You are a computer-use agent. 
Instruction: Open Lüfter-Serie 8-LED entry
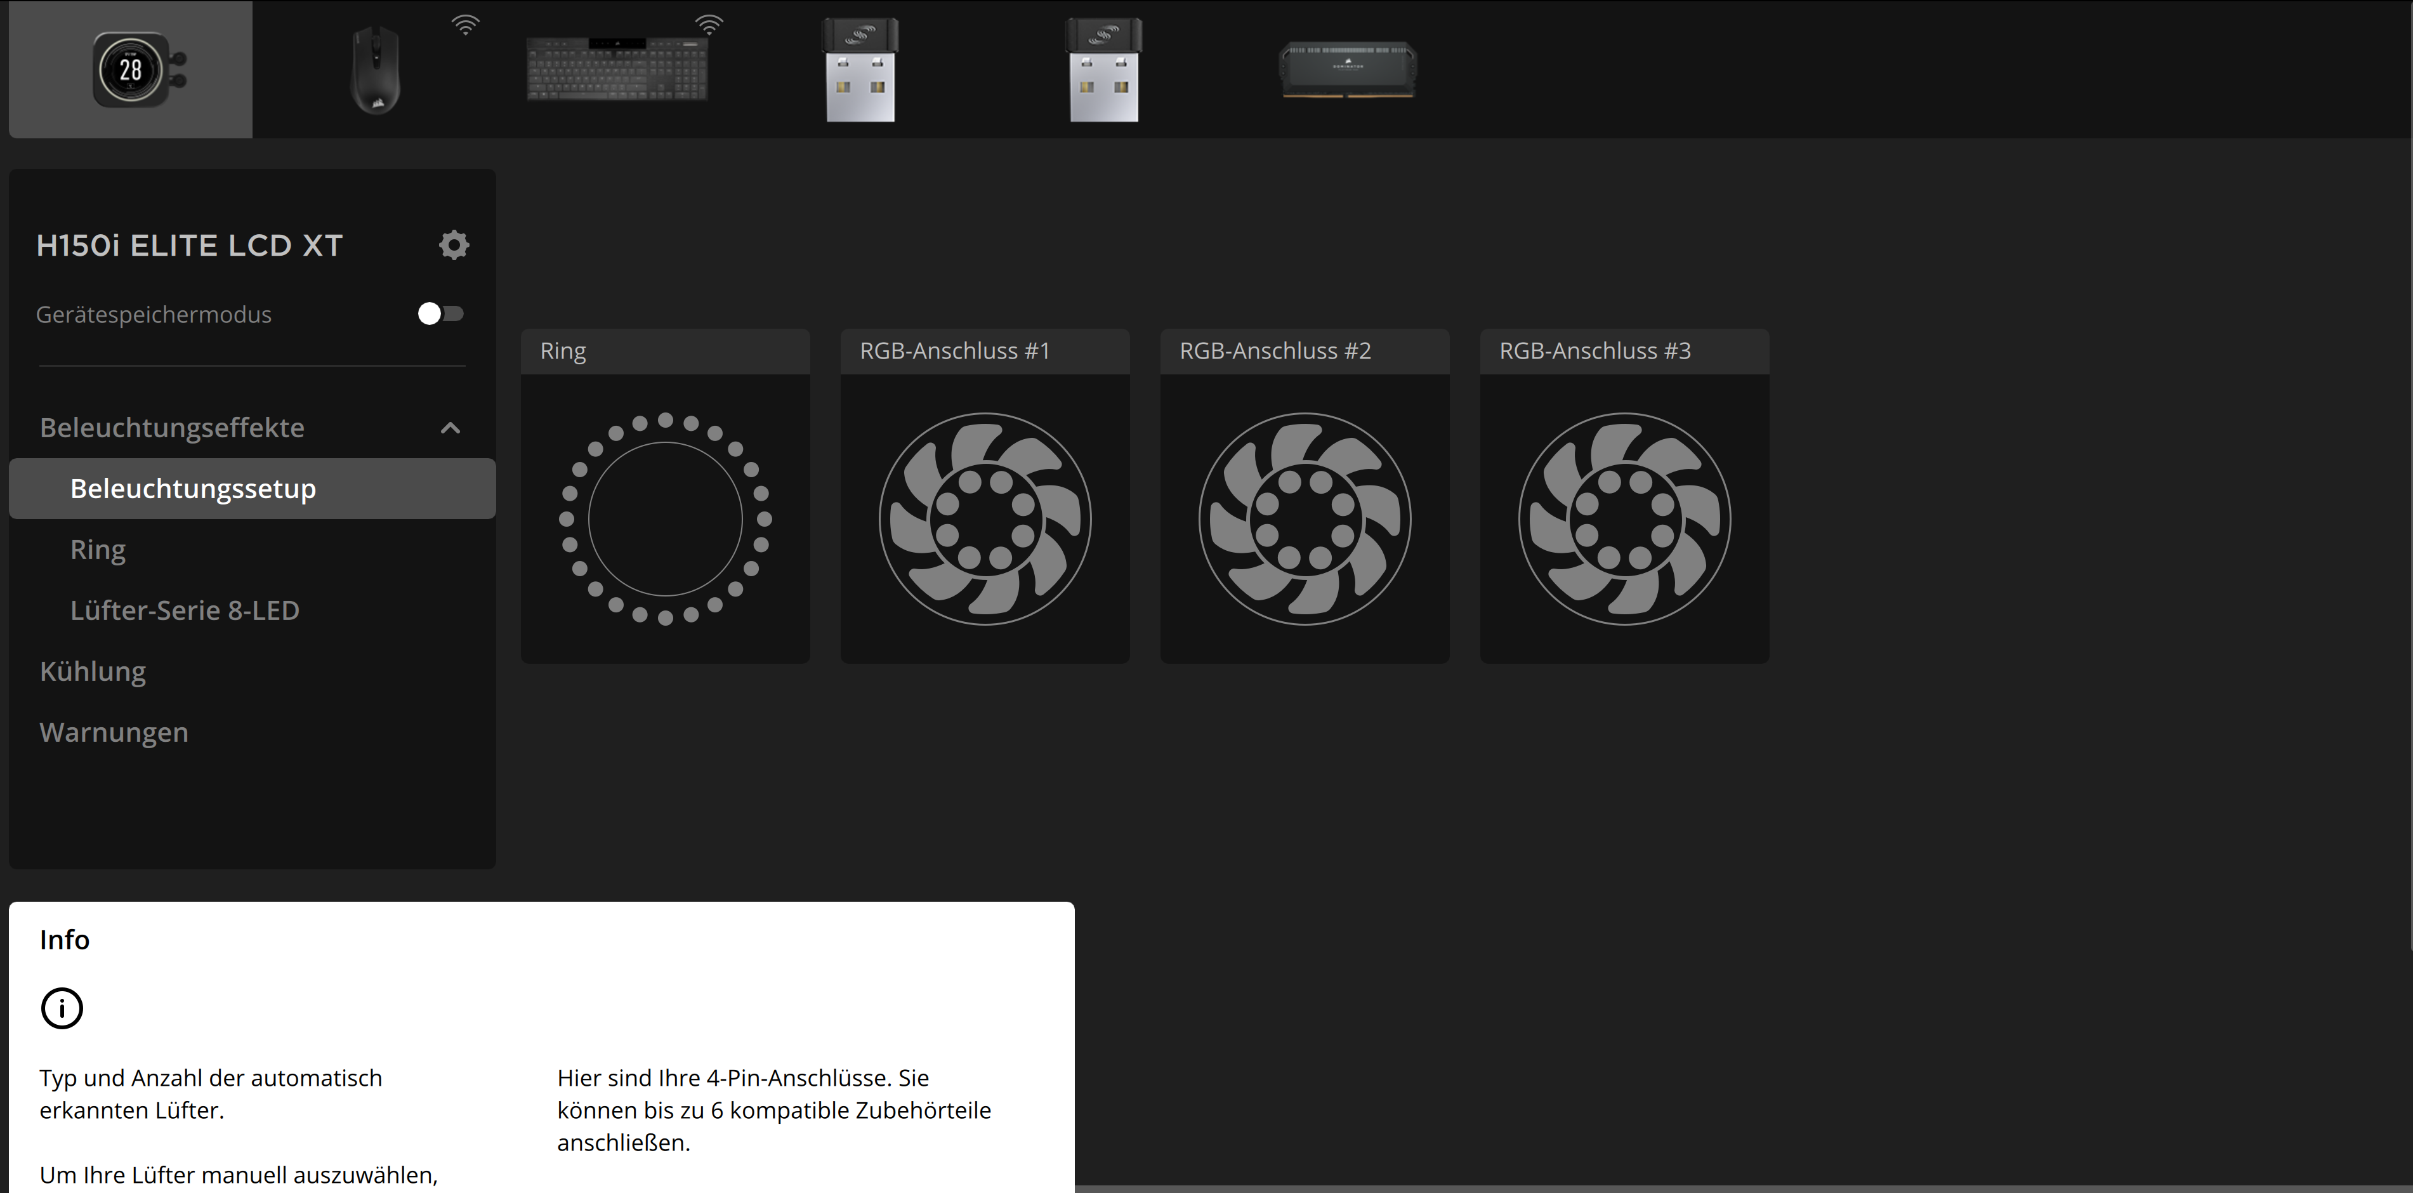point(185,610)
